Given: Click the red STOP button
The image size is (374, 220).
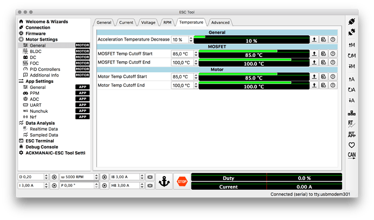Looking at the screenshot, I should click(182, 182).
